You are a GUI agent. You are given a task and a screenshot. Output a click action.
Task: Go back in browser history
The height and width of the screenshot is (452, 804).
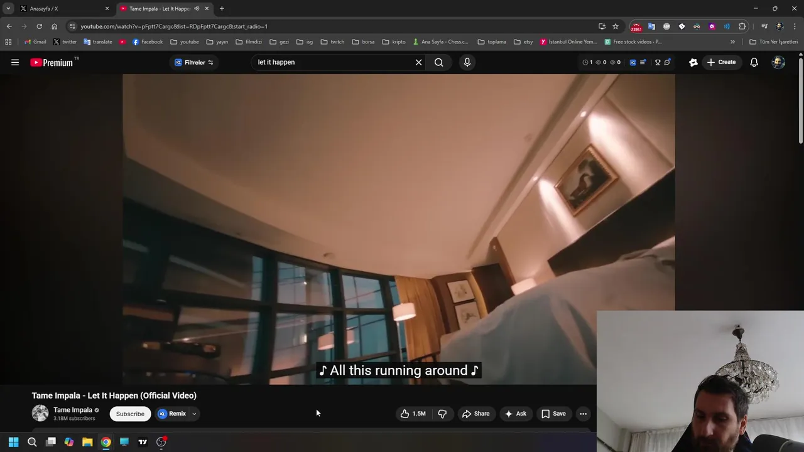9,26
